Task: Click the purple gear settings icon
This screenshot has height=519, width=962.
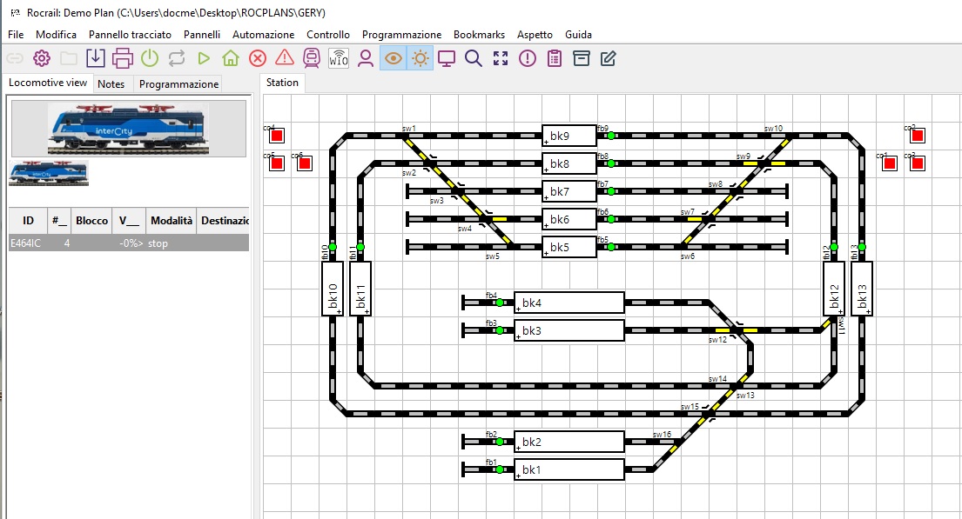Action: click(42, 58)
